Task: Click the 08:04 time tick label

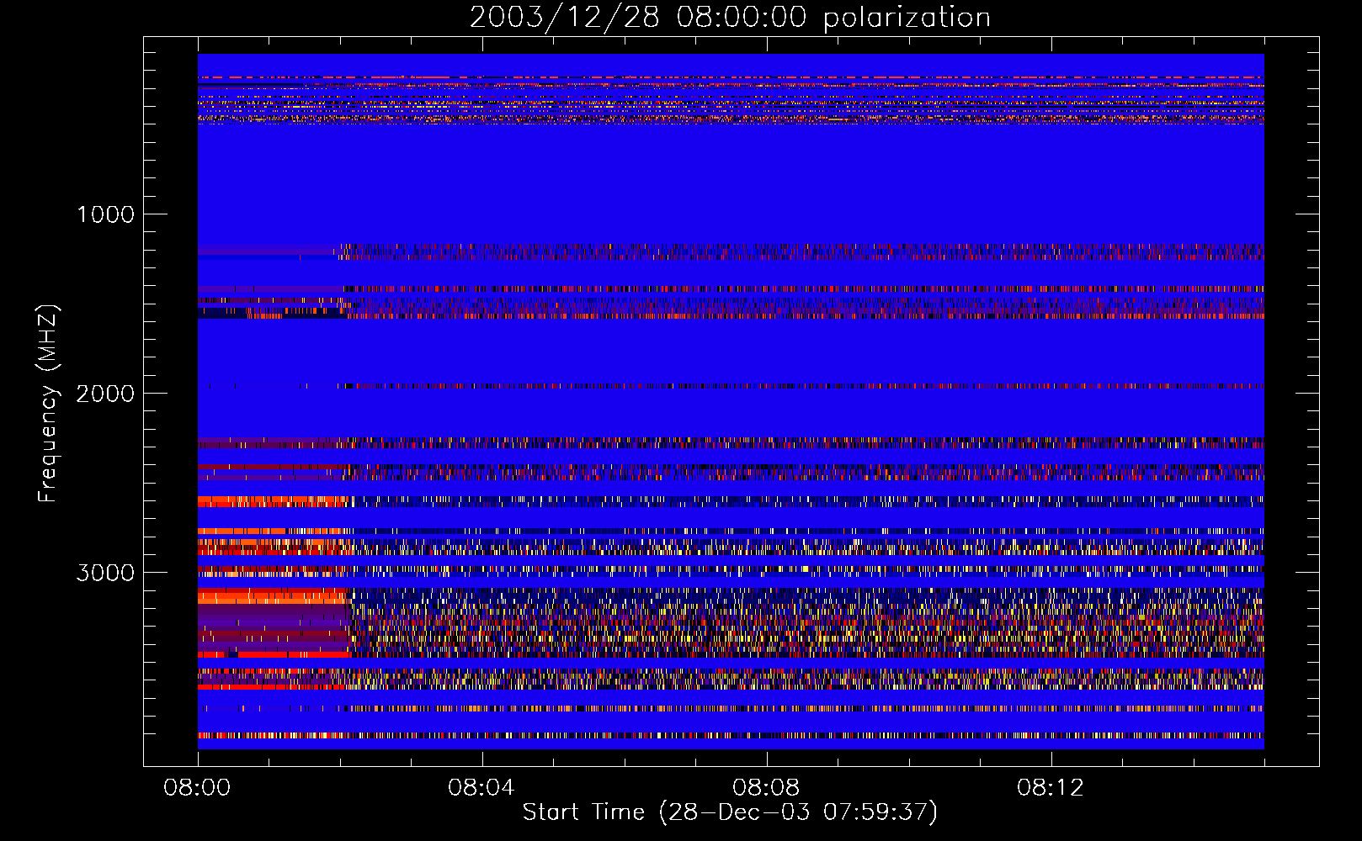Action: (x=481, y=788)
